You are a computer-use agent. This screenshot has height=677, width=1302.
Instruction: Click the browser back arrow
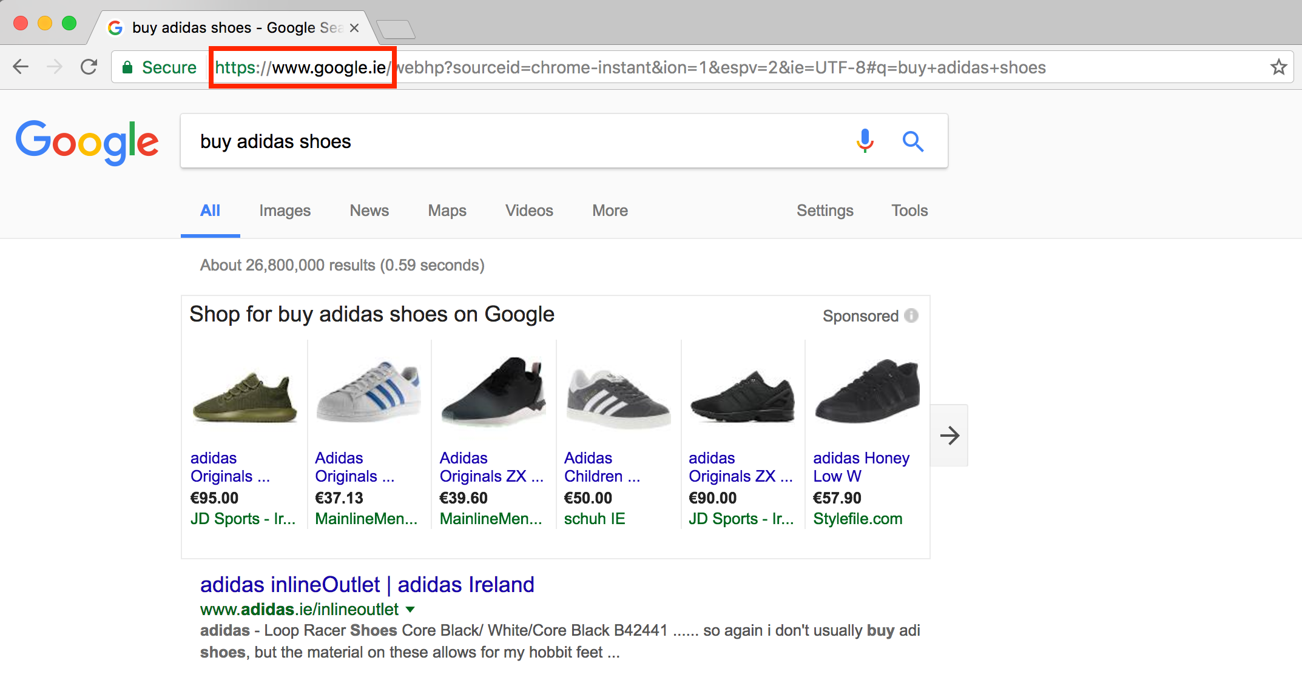click(x=21, y=67)
